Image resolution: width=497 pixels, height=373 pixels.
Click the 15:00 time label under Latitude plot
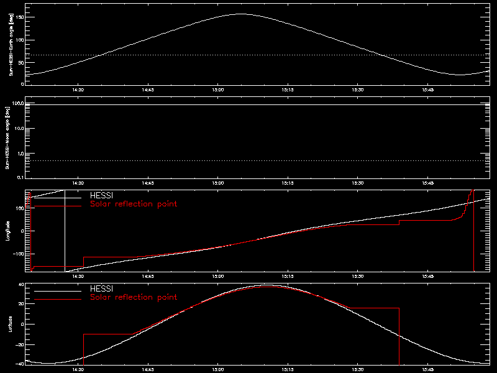218,370
